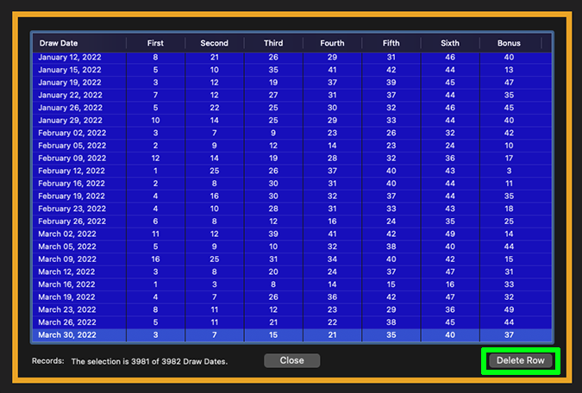Click the selection count status text
Viewport: 582px width, 393px height.
point(149,361)
